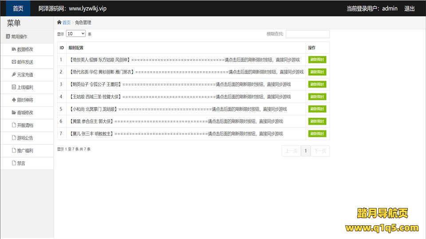Click the 数据修改 sidebar icon
426x239 pixels.
point(14,49)
